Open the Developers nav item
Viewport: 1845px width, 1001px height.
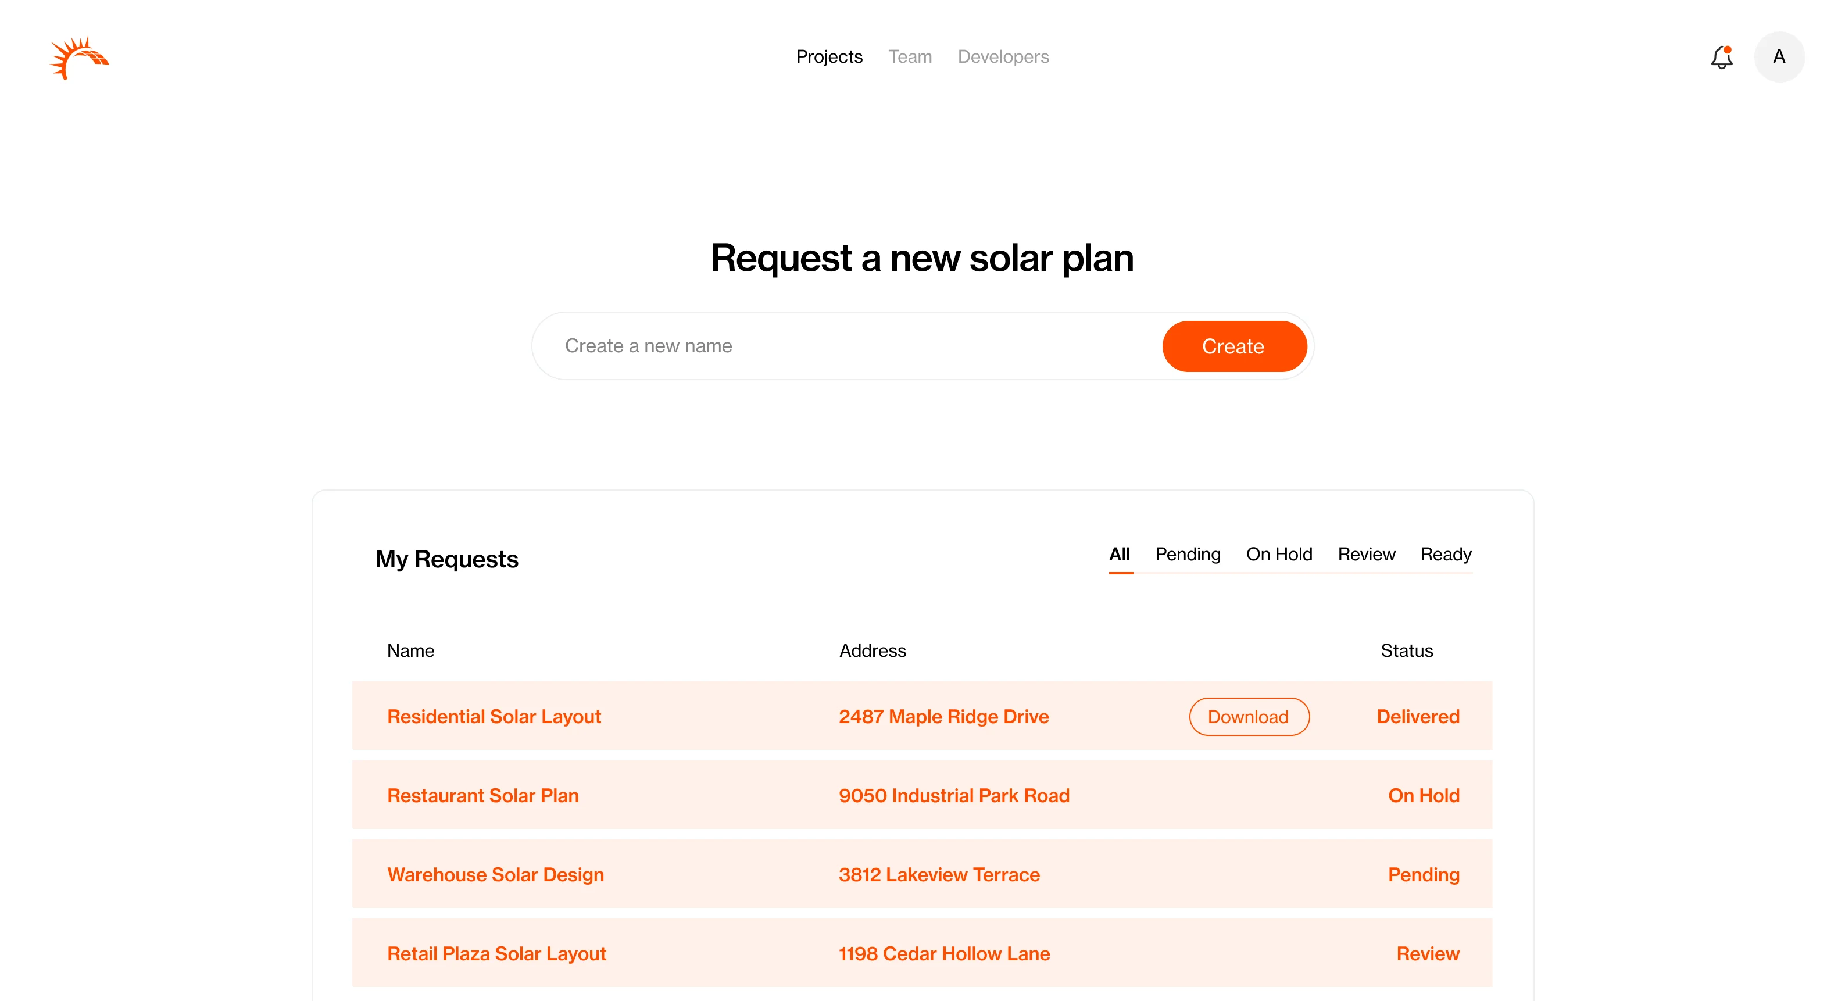point(1003,56)
